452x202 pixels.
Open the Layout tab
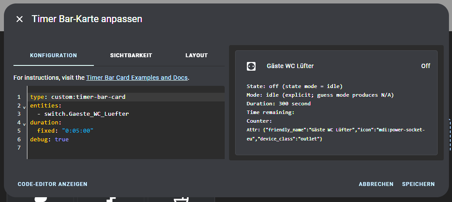pyautogui.click(x=196, y=55)
